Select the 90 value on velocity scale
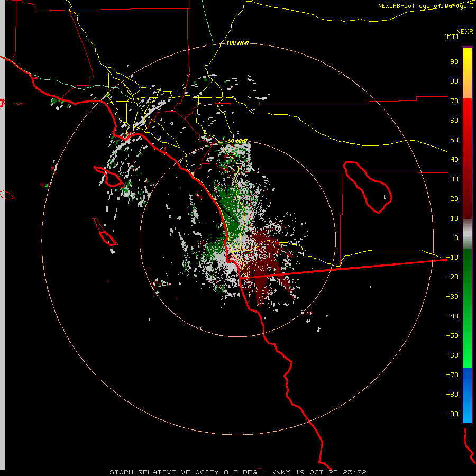This screenshot has height=476, width=476. click(454, 62)
